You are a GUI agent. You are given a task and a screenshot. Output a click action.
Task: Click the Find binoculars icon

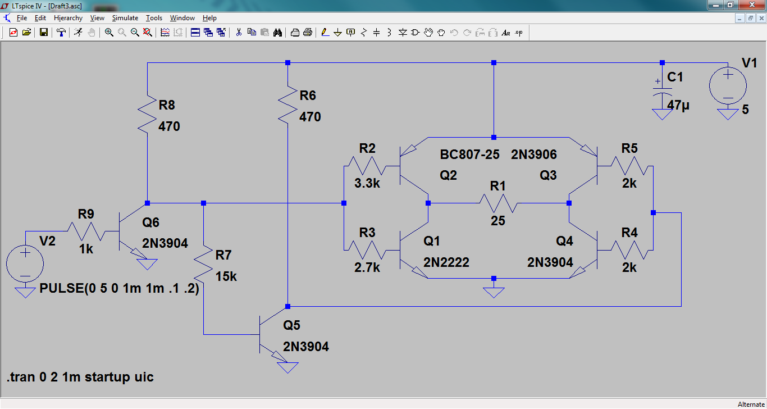tap(277, 33)
